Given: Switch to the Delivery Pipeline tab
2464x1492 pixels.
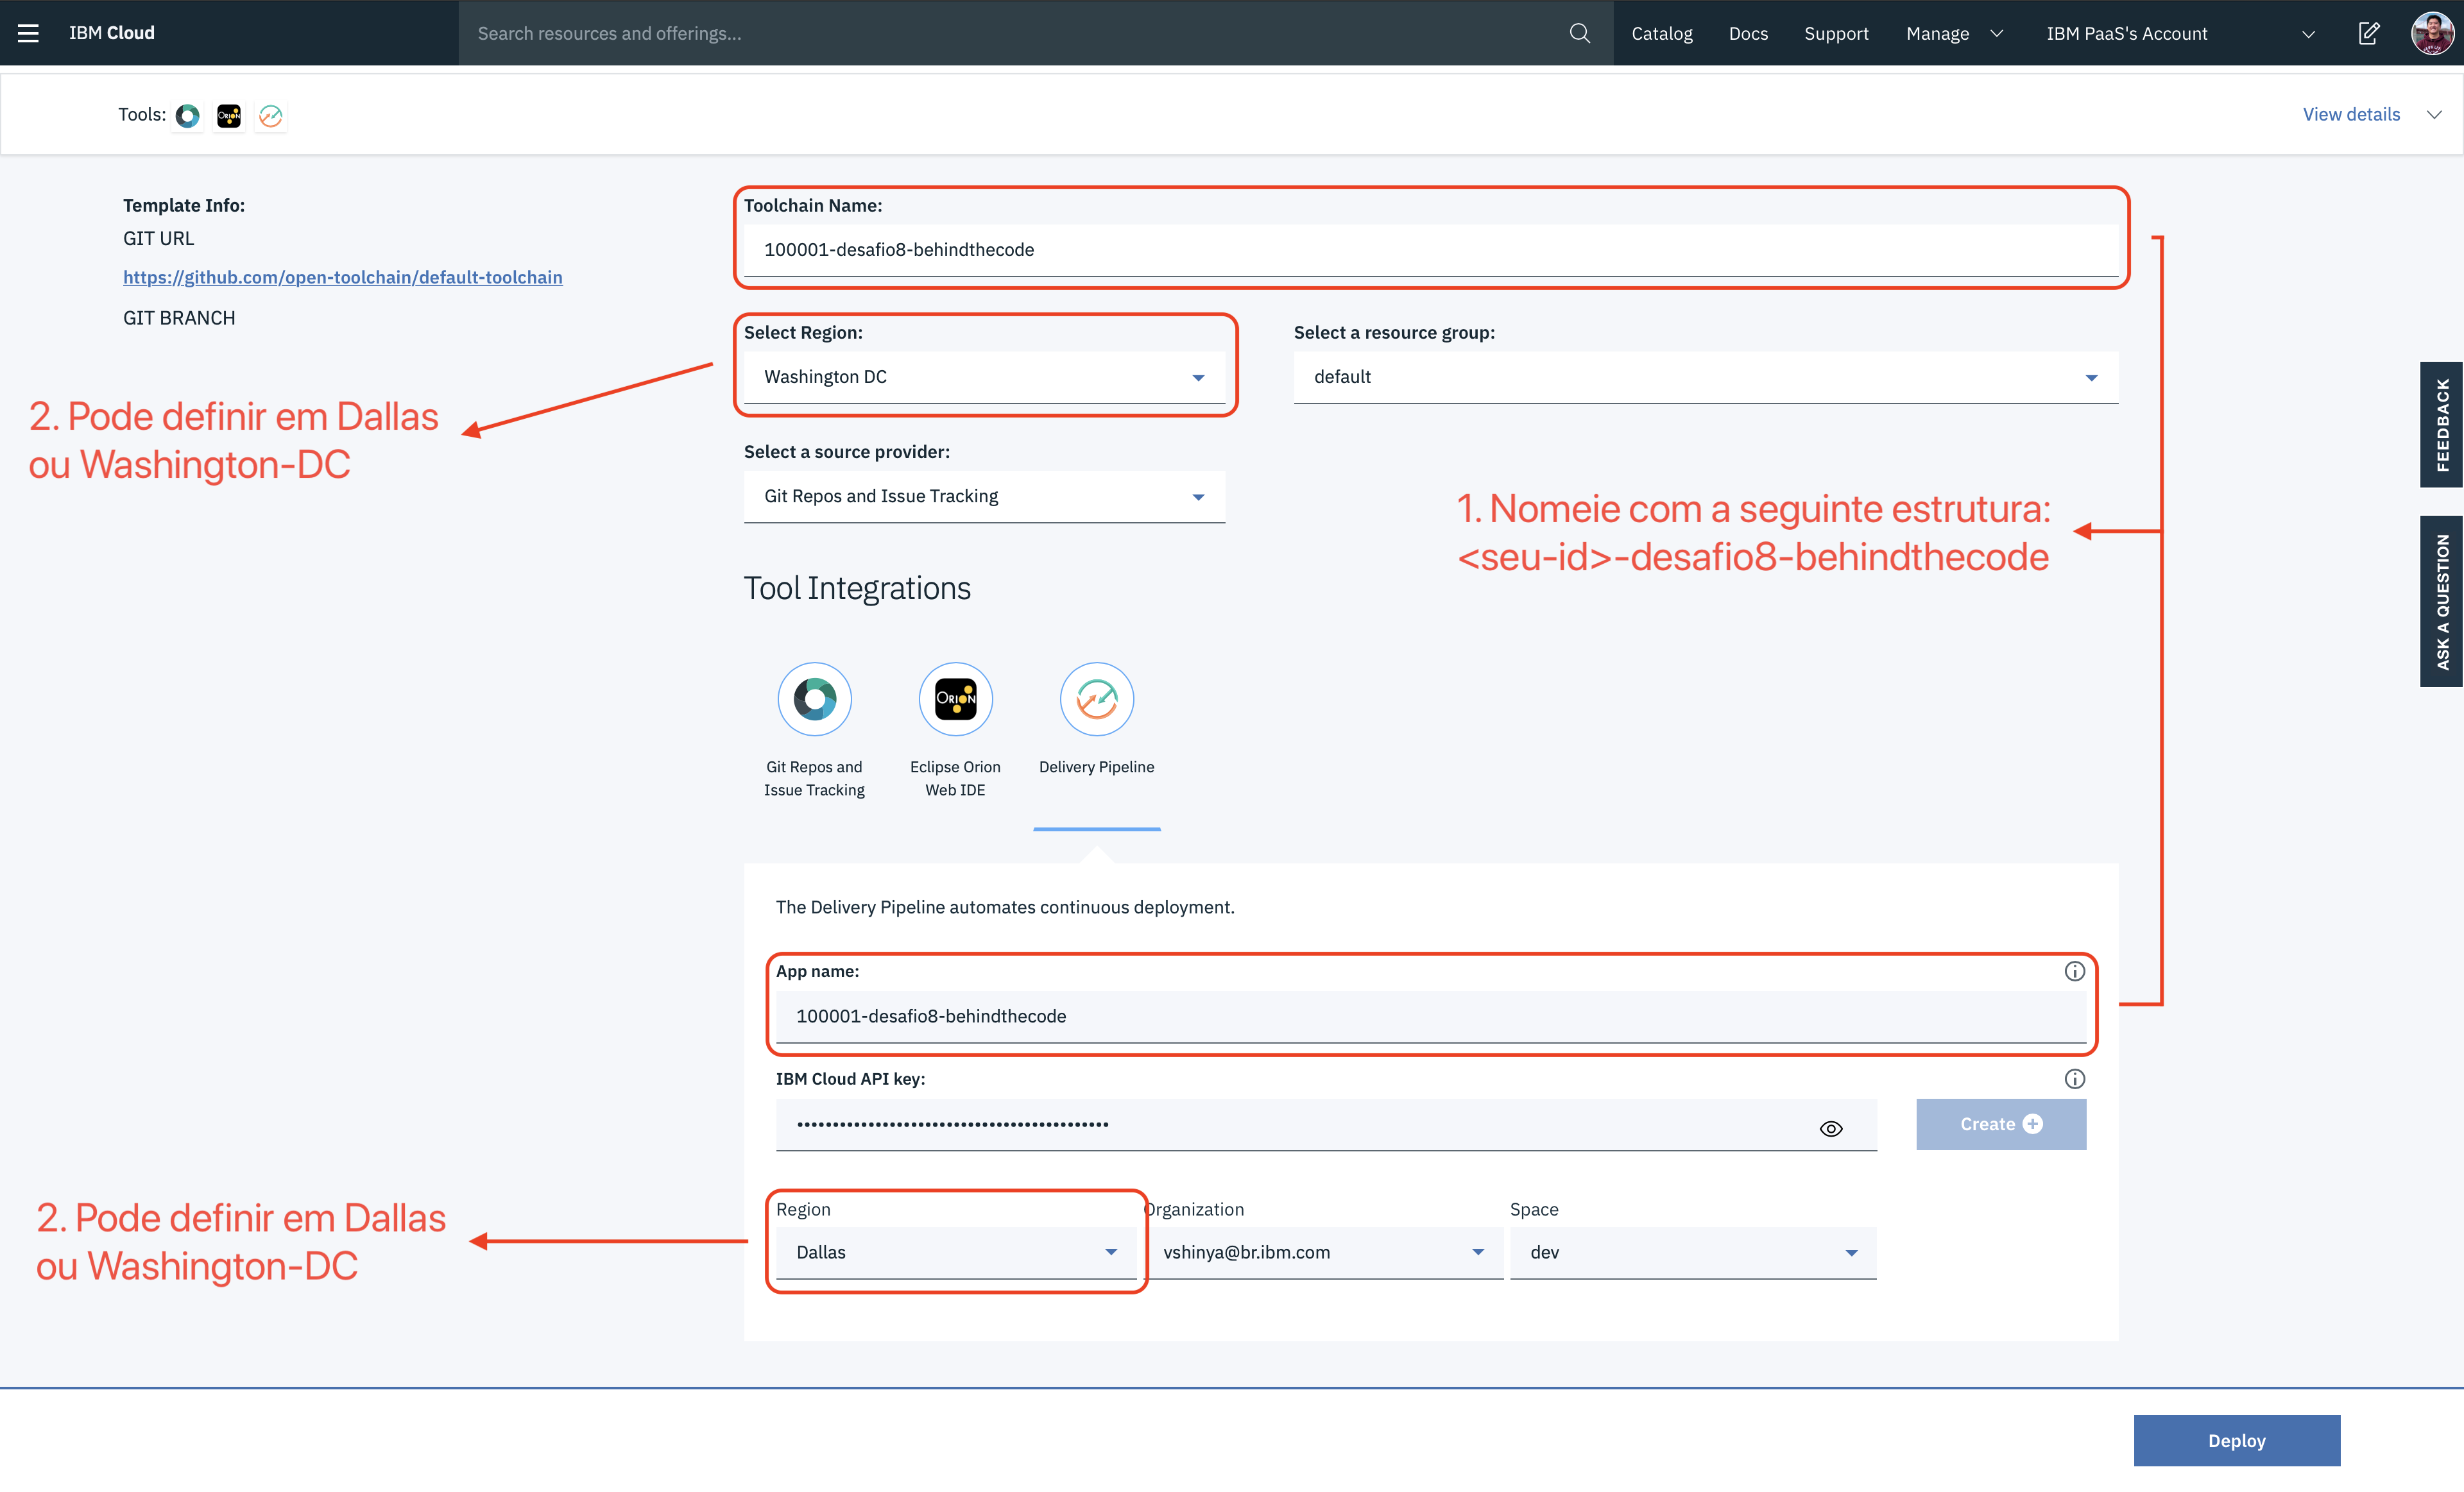Looking at the screenshot, I should pos(1096,700).
